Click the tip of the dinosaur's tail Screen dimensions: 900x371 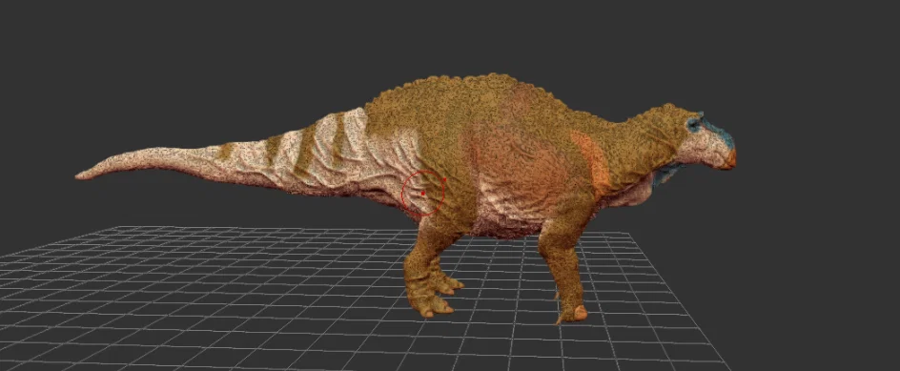pyautogui.click(x=80, y=175)
